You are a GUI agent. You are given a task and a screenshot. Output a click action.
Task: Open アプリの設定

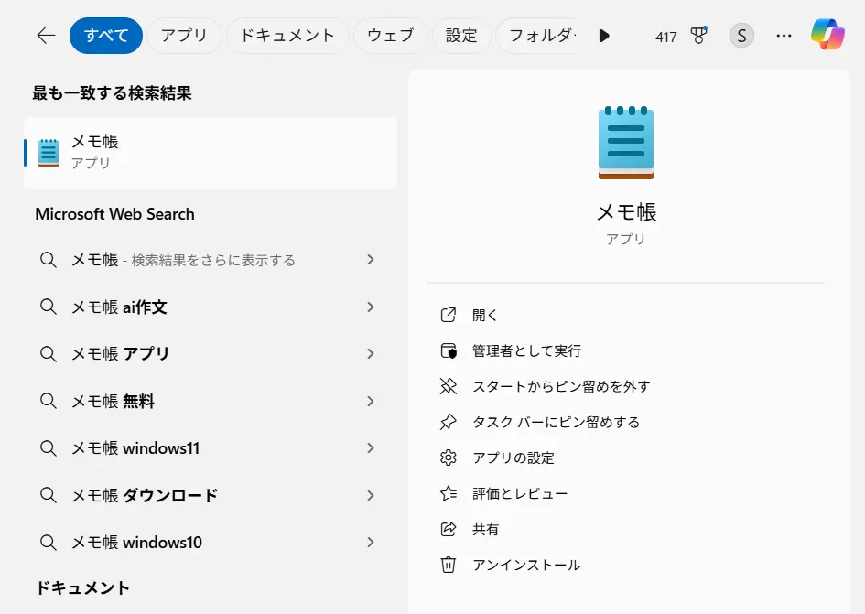[514, 458]
